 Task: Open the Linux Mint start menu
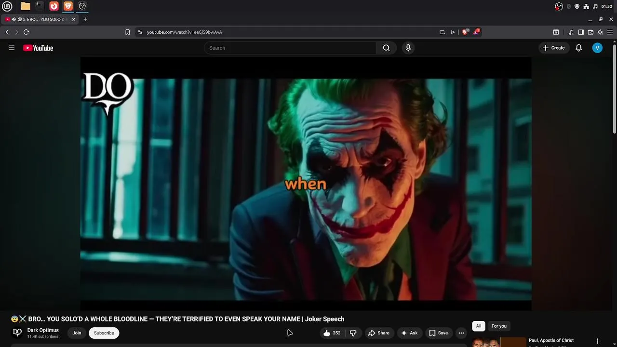[x=8, y=6]
